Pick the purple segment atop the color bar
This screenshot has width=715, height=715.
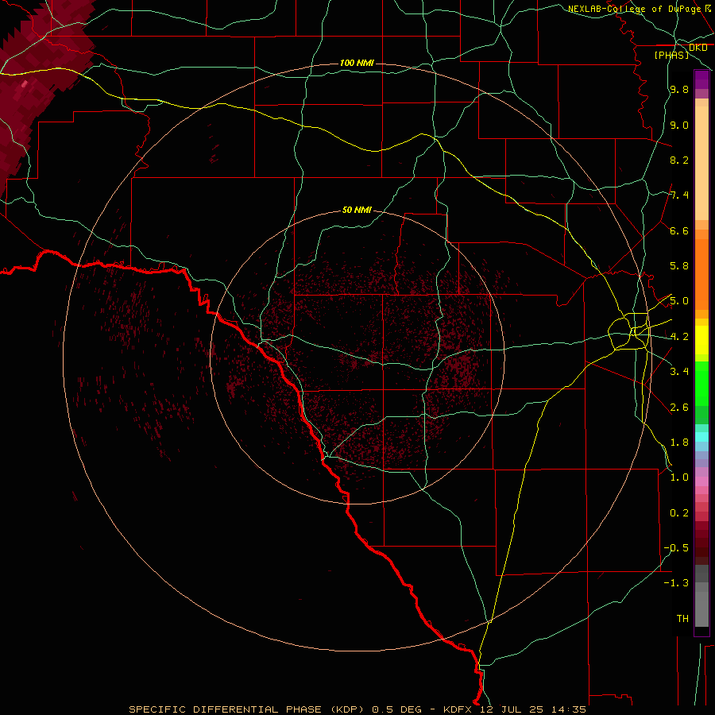[701, 80]
